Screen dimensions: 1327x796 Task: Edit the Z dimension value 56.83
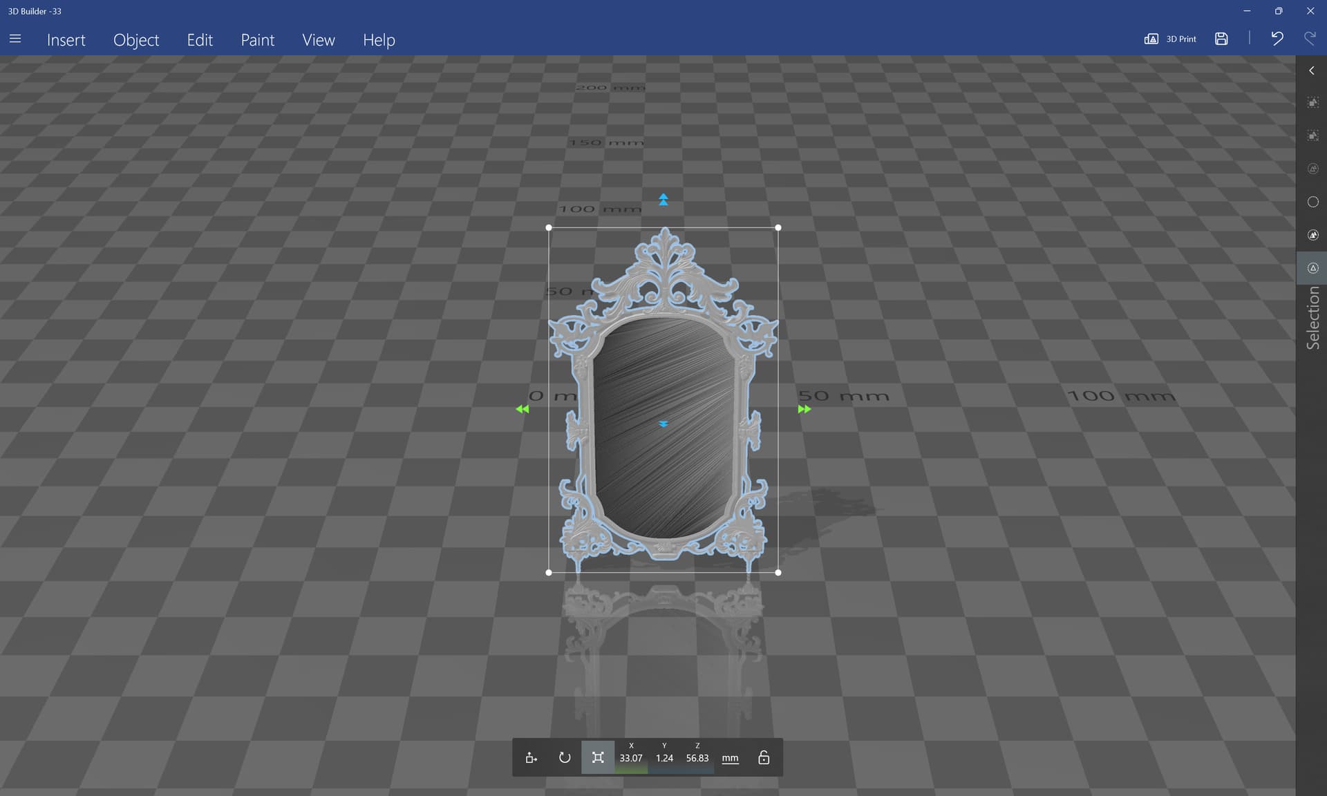pos(697,758)
